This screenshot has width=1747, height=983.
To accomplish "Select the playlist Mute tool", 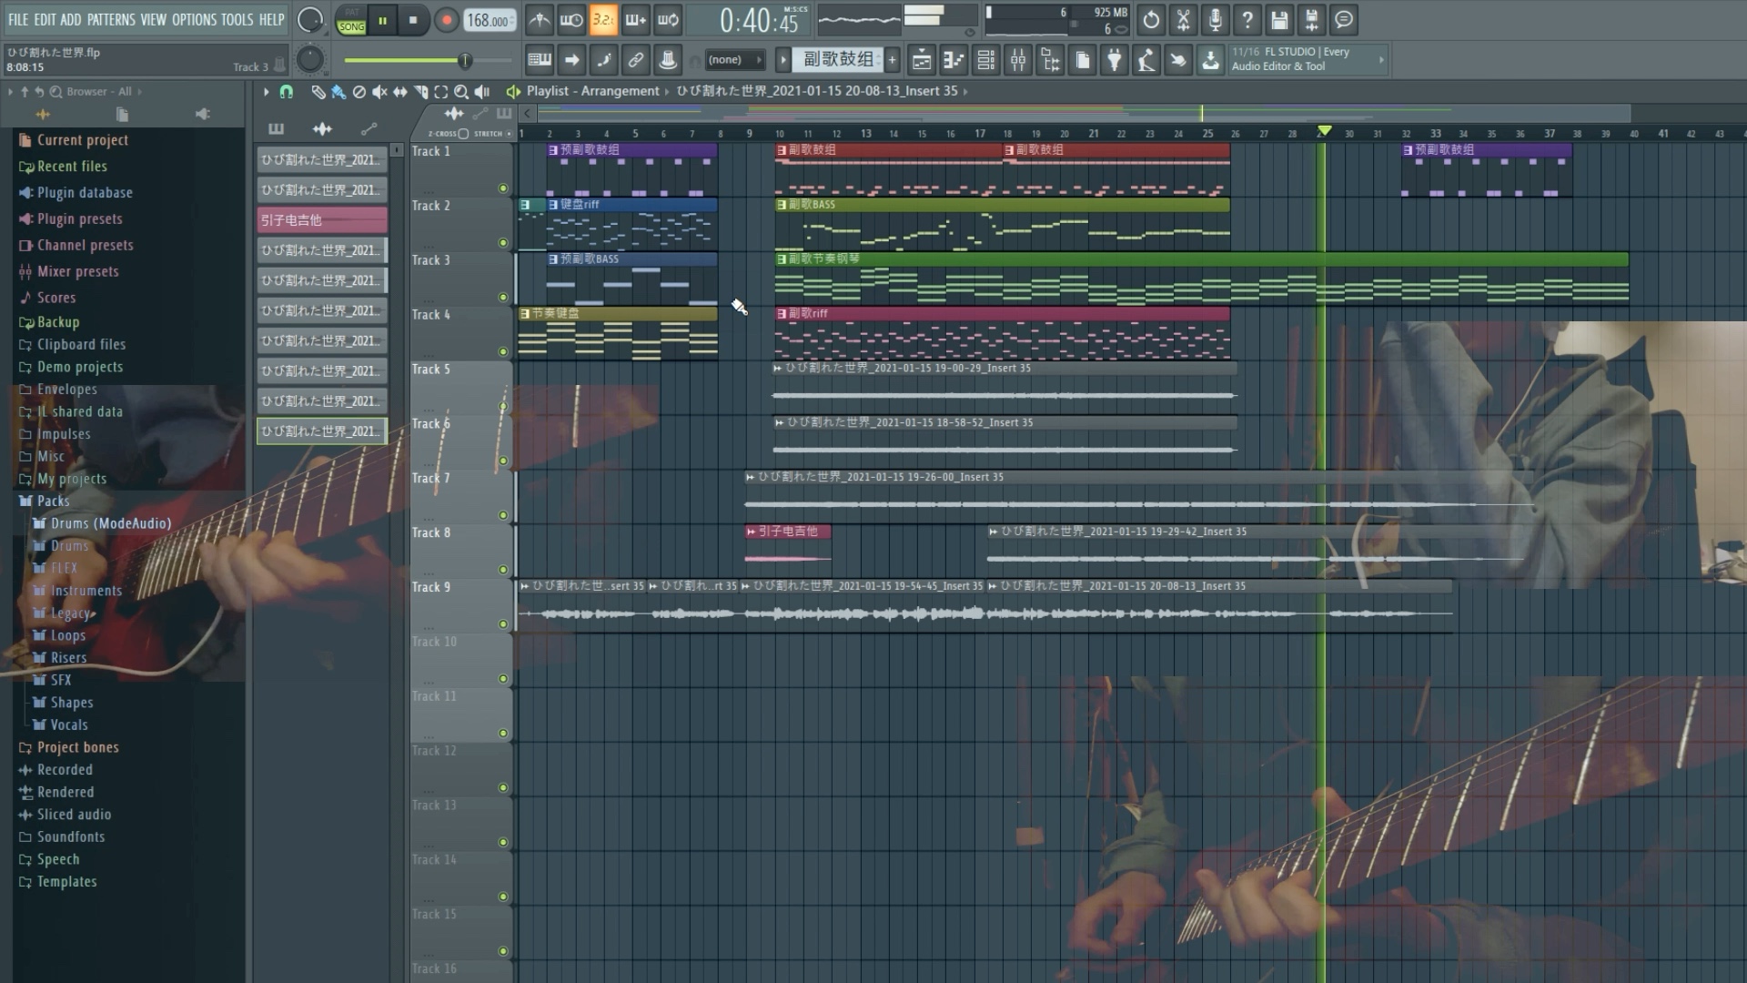I will click(379, 91).
